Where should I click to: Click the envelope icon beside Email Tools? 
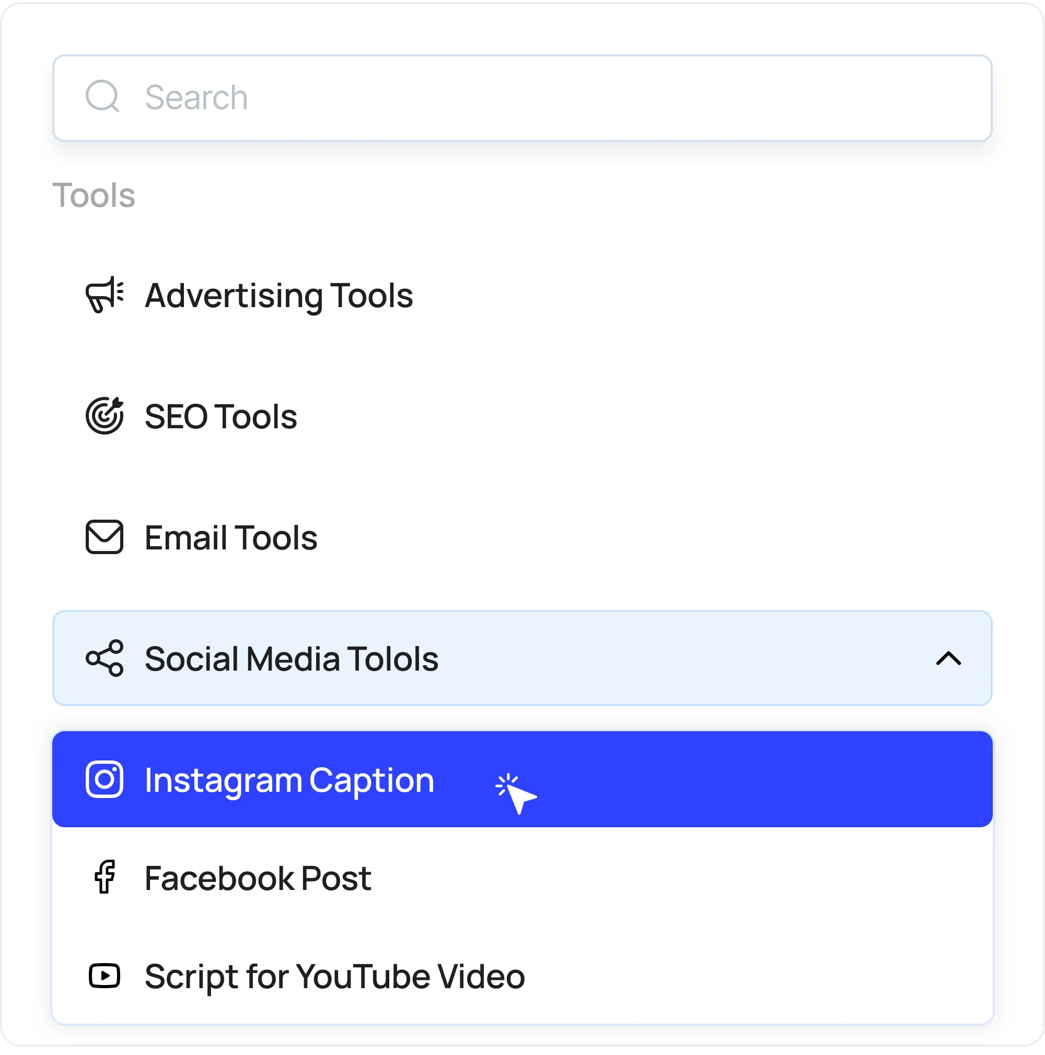coord(105,538)
